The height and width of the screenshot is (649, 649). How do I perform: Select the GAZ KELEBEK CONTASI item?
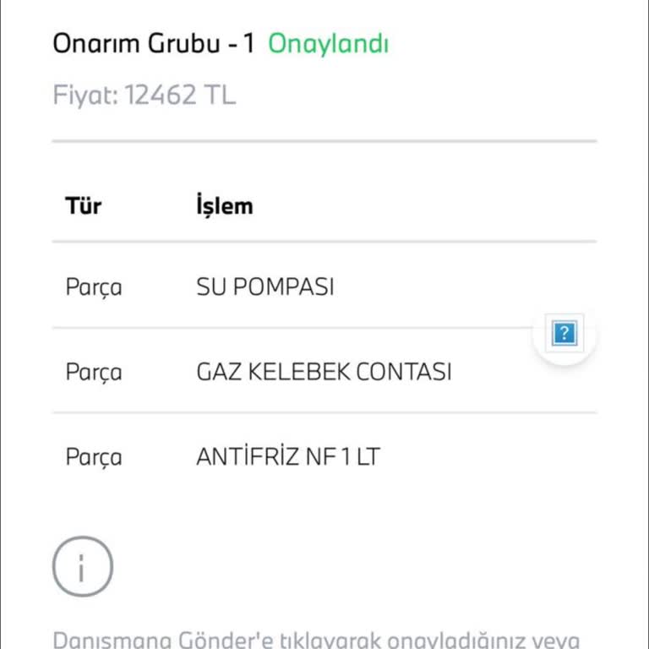[324, 372]
